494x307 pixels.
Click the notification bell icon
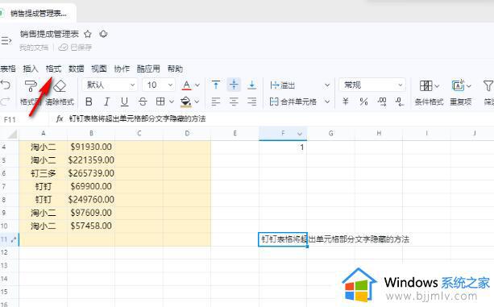[x=103, y=34]
